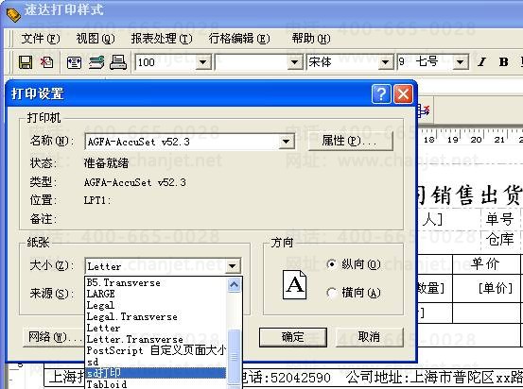The image size is (523, 389).
Task: Open the printer name dropdown
Action: pos(286,142)
